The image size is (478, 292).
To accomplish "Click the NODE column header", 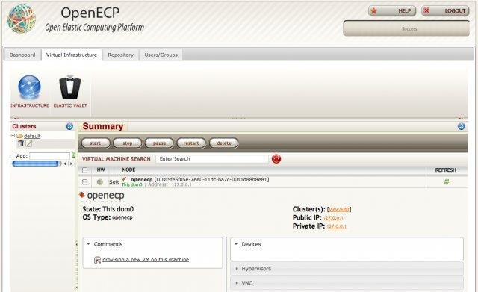I will click(x=128, y=170).
